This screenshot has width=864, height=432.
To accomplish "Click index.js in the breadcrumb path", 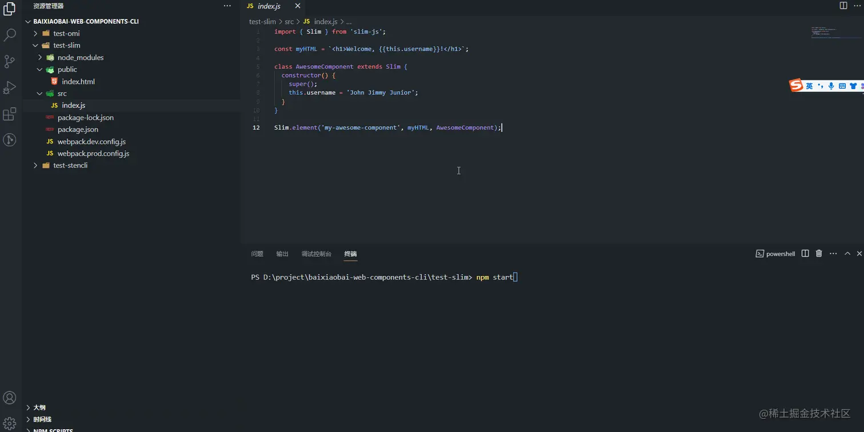I will [326, 21].
